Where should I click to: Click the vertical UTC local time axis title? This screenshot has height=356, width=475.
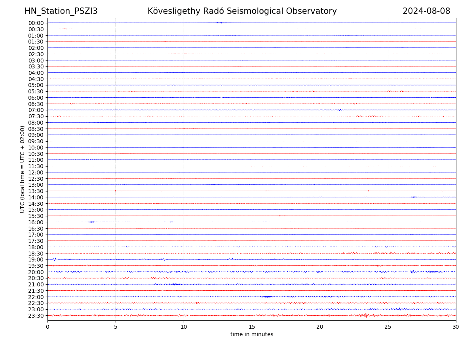click(x=23, y=169)
